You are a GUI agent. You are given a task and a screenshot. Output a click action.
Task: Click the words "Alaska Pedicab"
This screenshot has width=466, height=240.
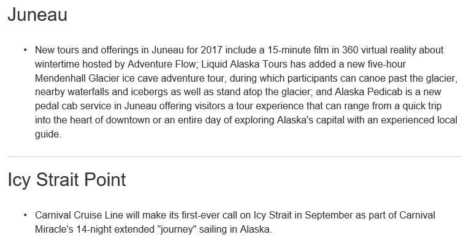[x=369, y=92]
